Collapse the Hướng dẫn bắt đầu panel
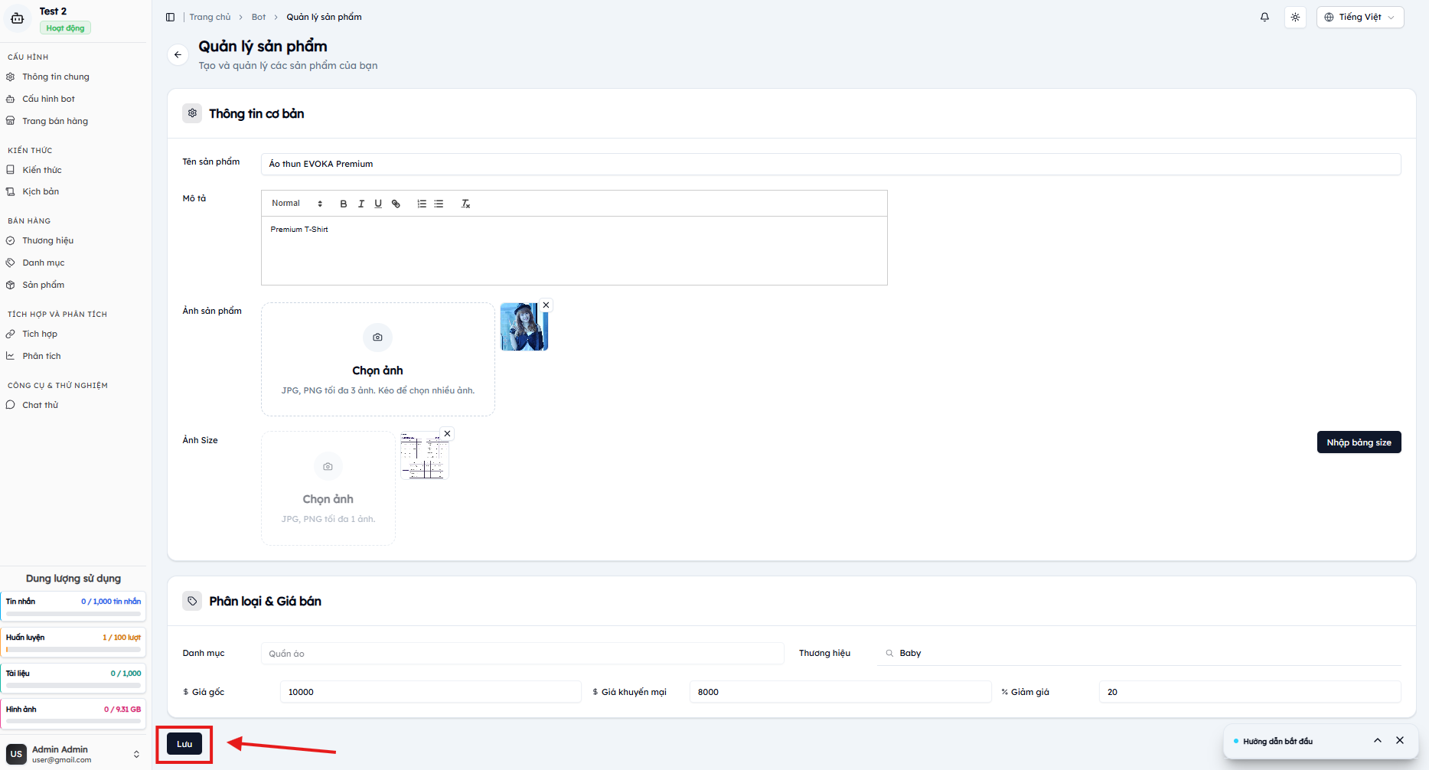This screenshot has height=770, width=1429. point(1378,740)
